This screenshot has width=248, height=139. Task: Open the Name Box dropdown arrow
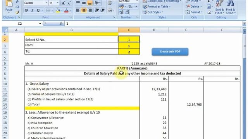[40, 24]
